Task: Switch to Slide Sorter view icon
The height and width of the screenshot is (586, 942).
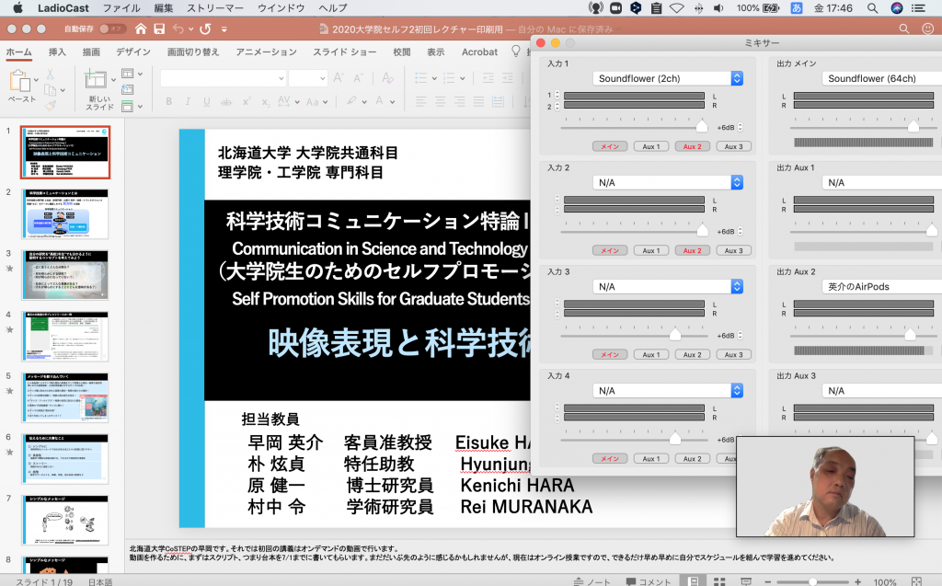Action: tap(719, 581)
